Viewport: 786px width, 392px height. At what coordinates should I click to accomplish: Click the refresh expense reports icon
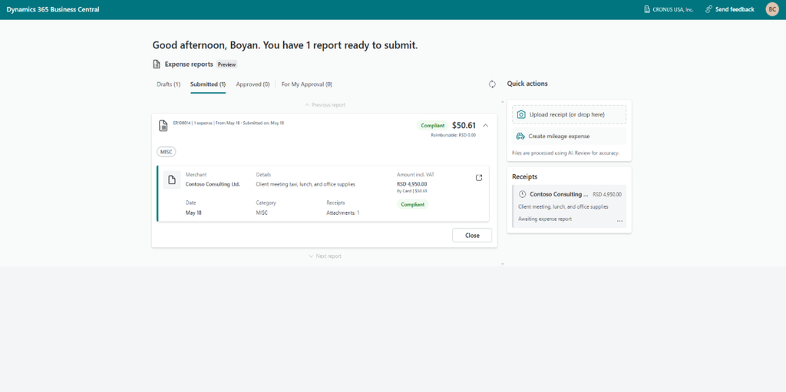[x=492, y=84]
